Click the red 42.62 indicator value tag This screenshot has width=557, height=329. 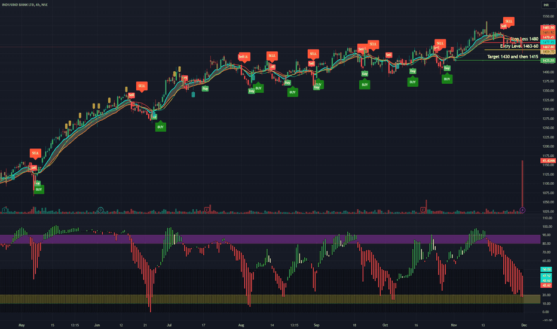point(546,285)
